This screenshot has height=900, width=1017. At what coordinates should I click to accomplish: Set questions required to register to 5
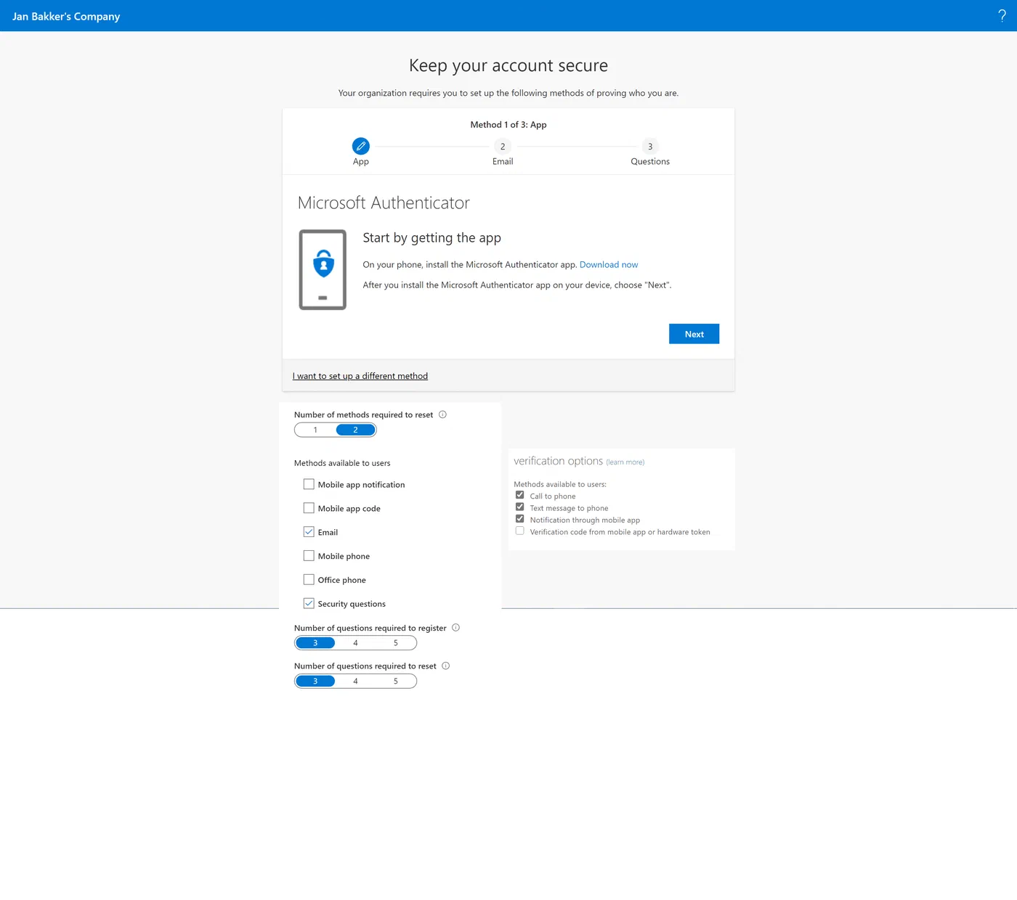coord(396,643)
